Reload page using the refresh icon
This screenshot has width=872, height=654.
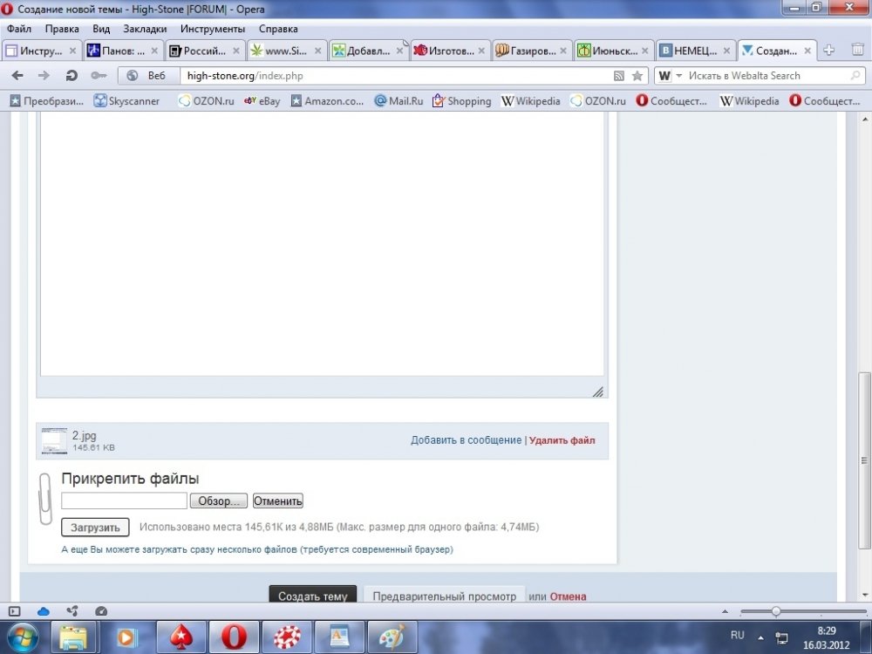(x=72, y=76)
